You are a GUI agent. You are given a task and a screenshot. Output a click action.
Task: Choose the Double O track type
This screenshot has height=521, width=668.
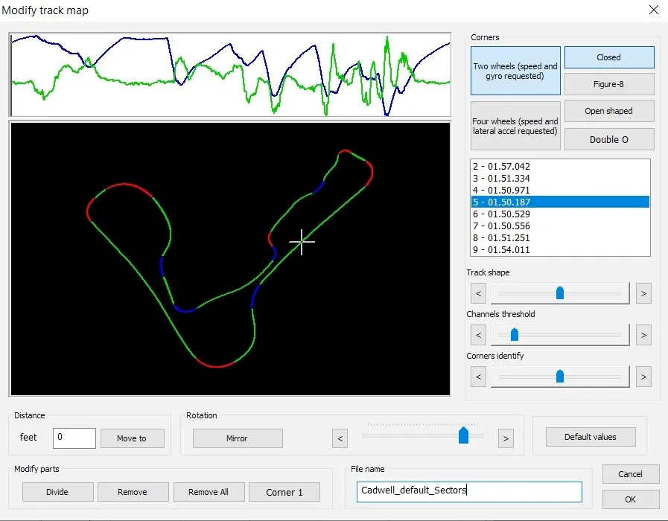(x=609, y=139)
